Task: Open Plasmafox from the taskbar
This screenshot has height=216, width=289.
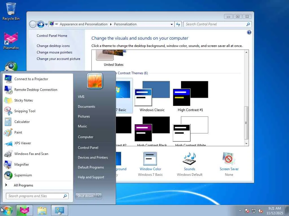Action: (25, 210)
